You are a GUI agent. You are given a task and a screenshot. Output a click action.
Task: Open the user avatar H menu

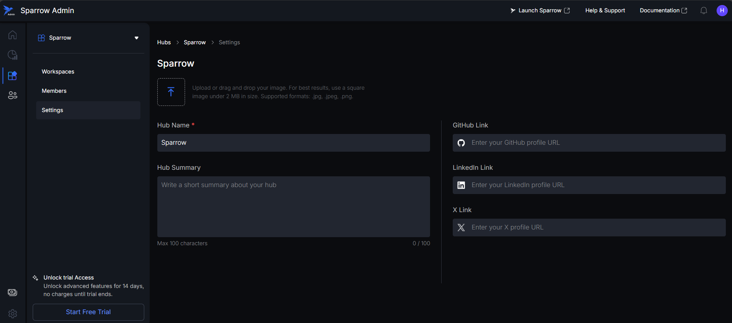tap(722, 10)
